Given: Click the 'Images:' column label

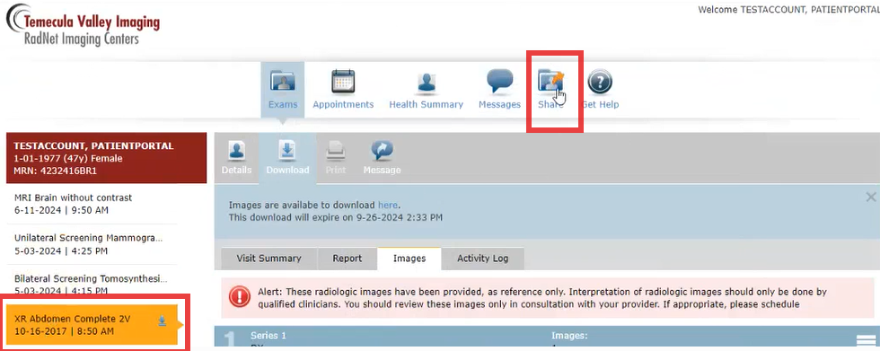Looking at the screenshot, I should click(x=569, y=336).
